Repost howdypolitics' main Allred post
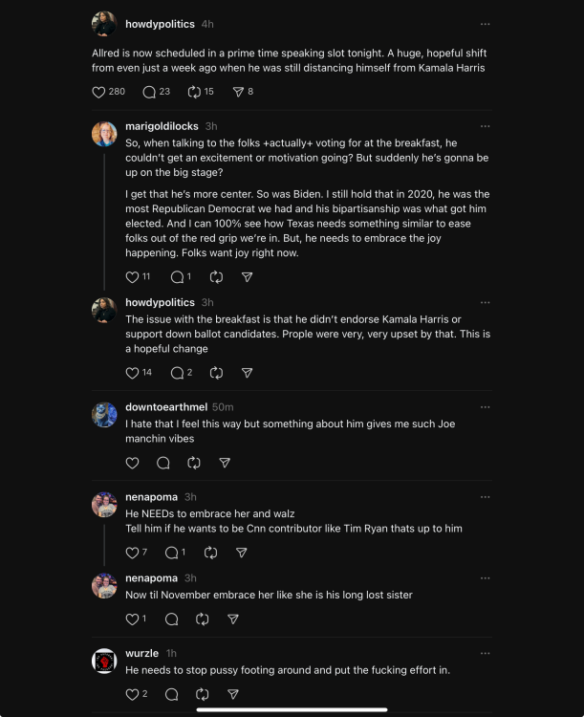 194,92
